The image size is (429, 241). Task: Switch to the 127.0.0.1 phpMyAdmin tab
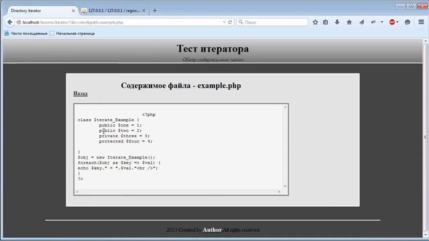[114, 11]
